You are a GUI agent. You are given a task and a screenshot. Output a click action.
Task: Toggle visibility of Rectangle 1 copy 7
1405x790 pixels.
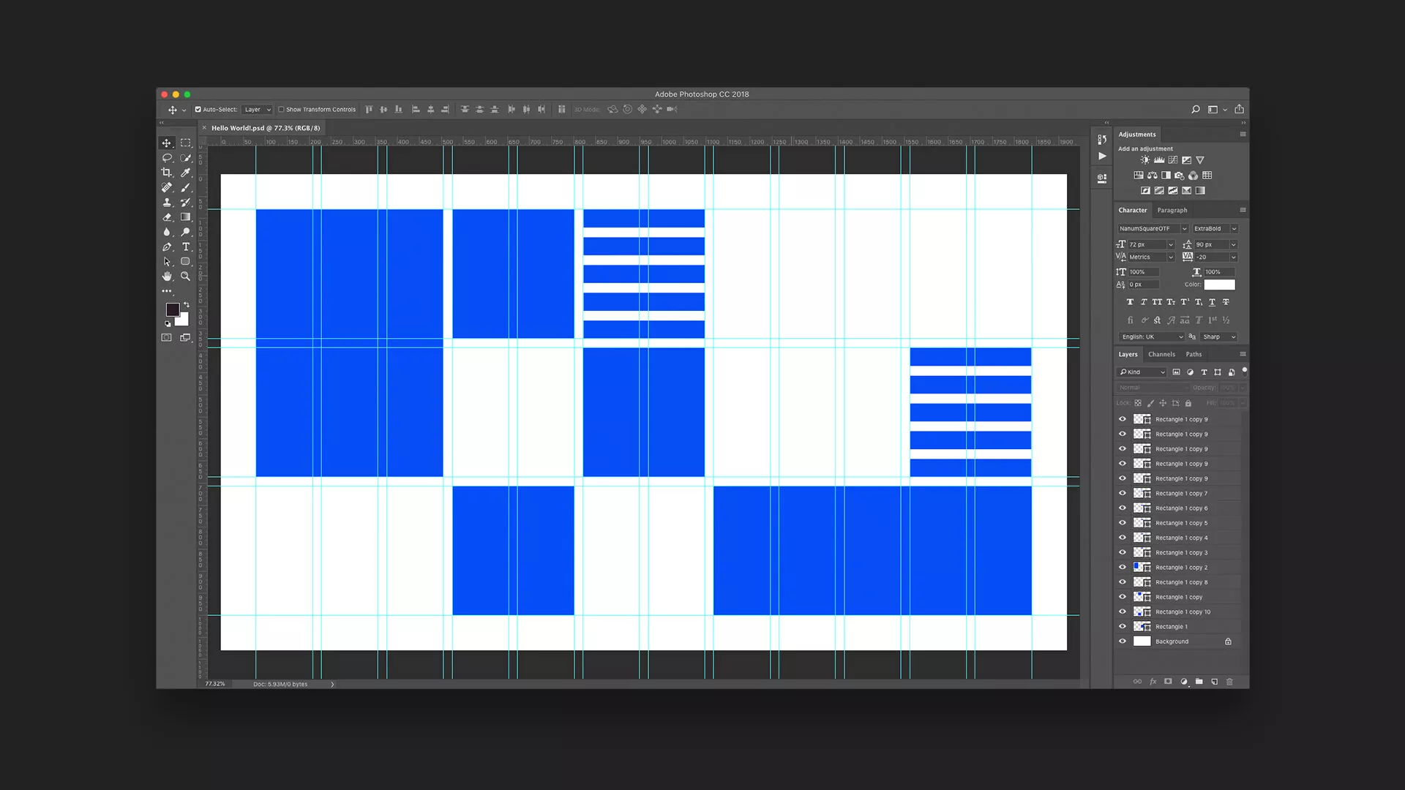coord(1123,493)
